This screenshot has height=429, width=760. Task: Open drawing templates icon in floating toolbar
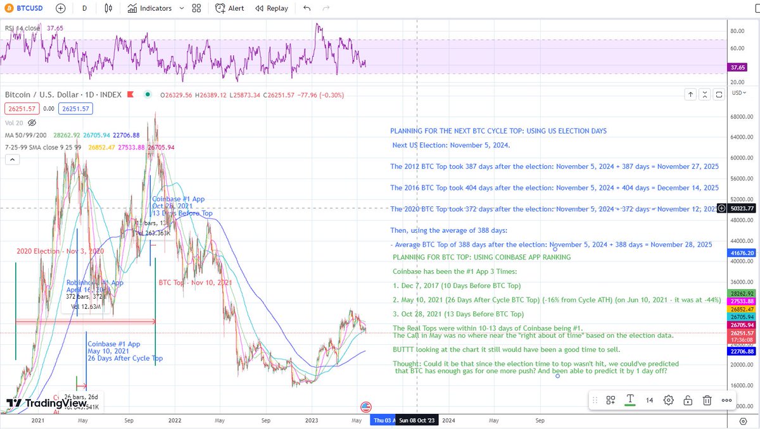611,400
